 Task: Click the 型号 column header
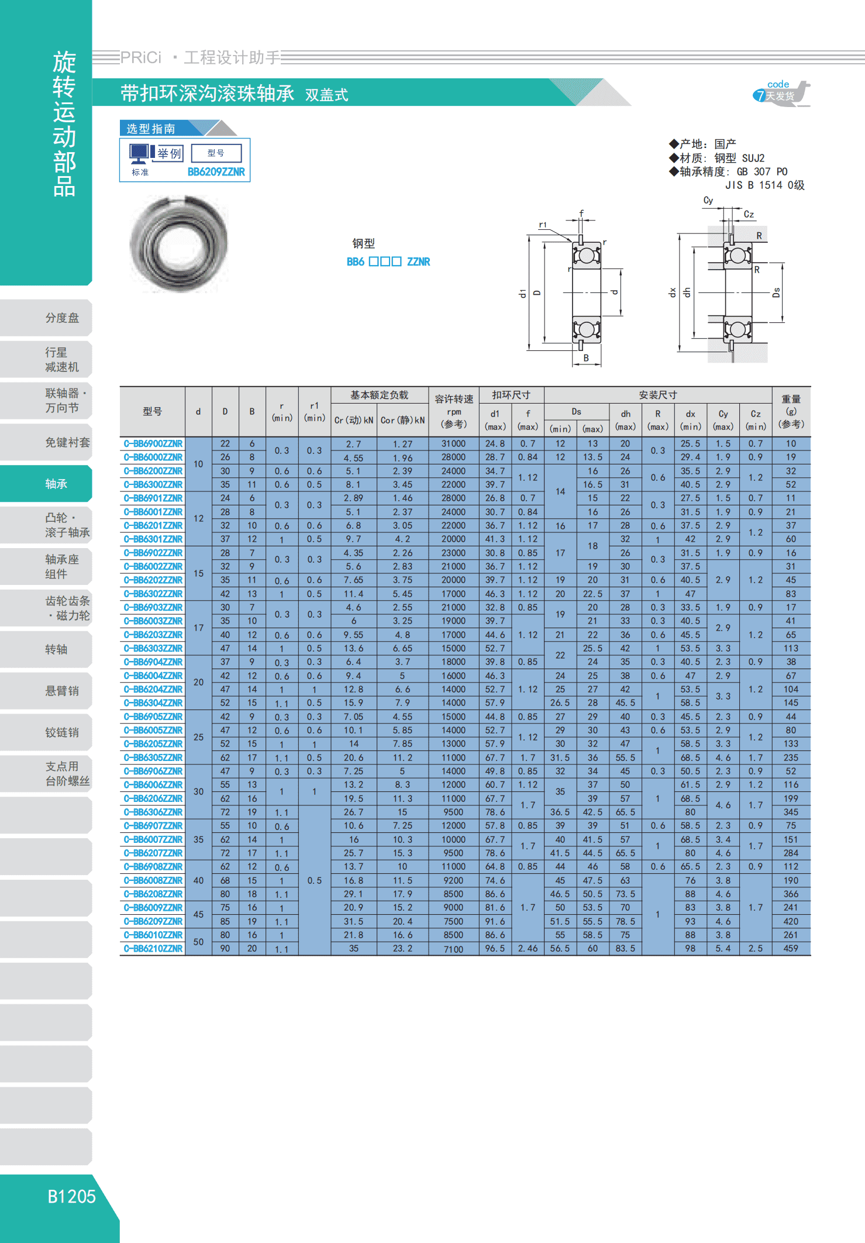coord(153,412)
